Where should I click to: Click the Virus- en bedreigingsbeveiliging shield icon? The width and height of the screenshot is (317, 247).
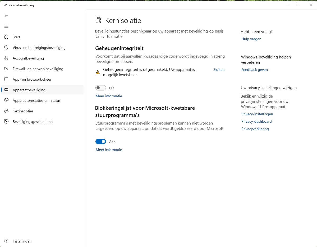[6, 48]
